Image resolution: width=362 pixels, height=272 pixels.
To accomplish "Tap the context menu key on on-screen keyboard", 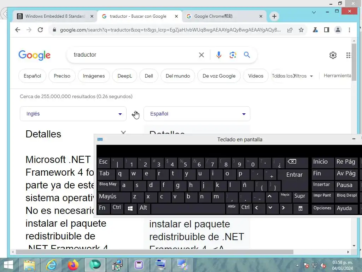I will tap(300, 208).
